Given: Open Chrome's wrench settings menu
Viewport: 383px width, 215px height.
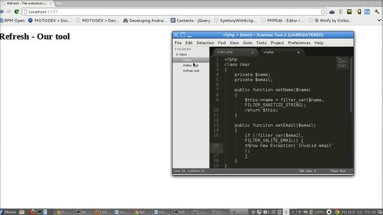Looking at the screenshot, I should coord(377,12).
